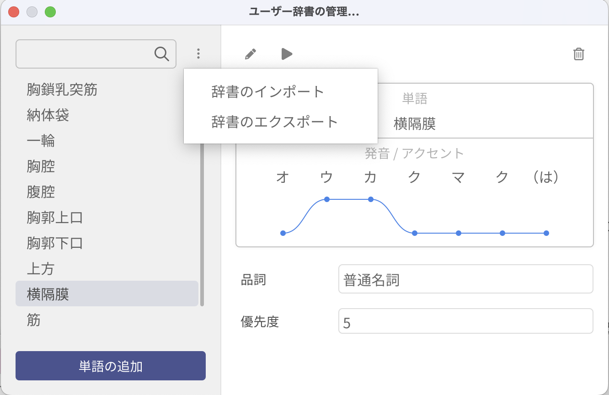The height and width of the screenshot is (395, 609).
Task: Choose 胸腔 from the word list
Action: 41,166
